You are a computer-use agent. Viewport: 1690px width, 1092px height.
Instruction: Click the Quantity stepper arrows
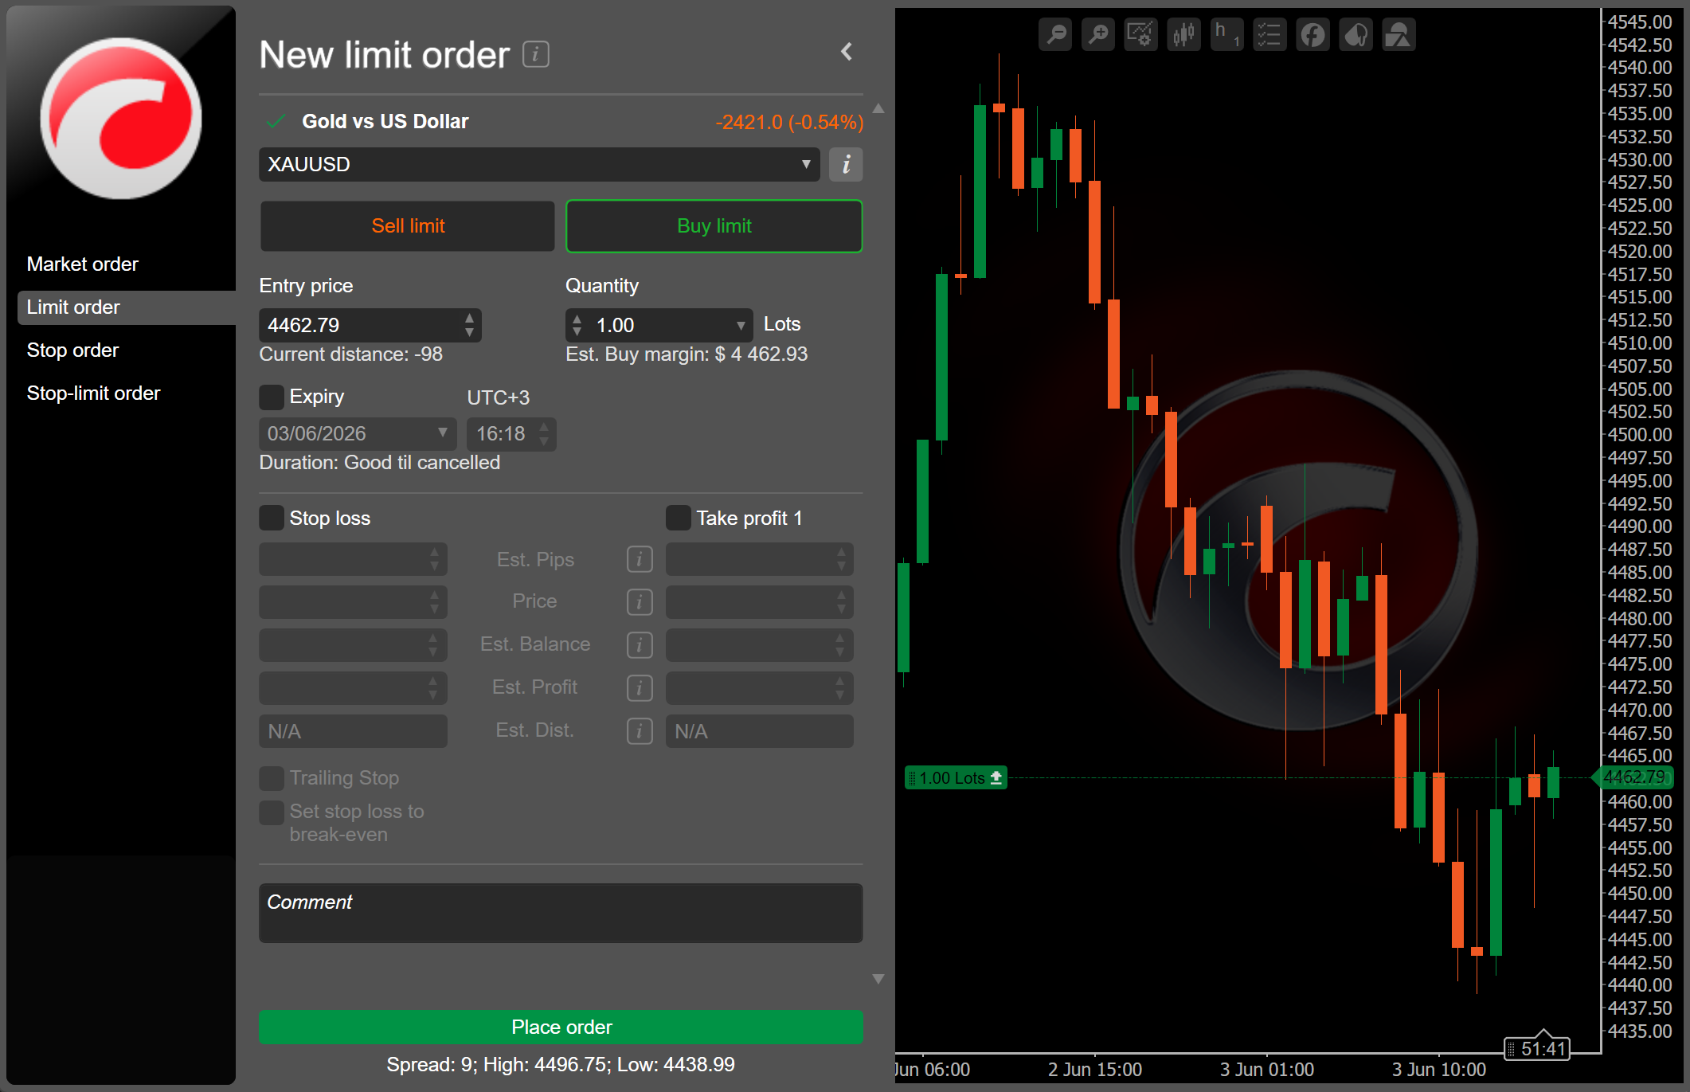click(577, 325)
